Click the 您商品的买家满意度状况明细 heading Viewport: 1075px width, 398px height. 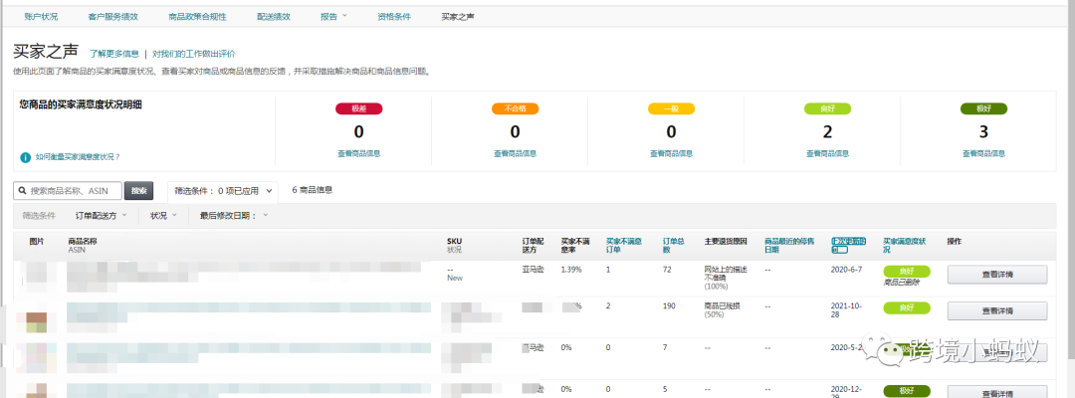[81, 105]
